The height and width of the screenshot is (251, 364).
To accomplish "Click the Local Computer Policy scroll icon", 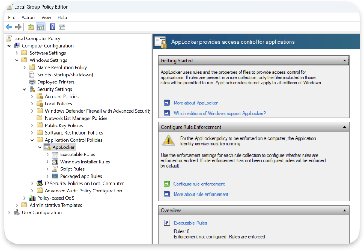I will coord(9,38).
